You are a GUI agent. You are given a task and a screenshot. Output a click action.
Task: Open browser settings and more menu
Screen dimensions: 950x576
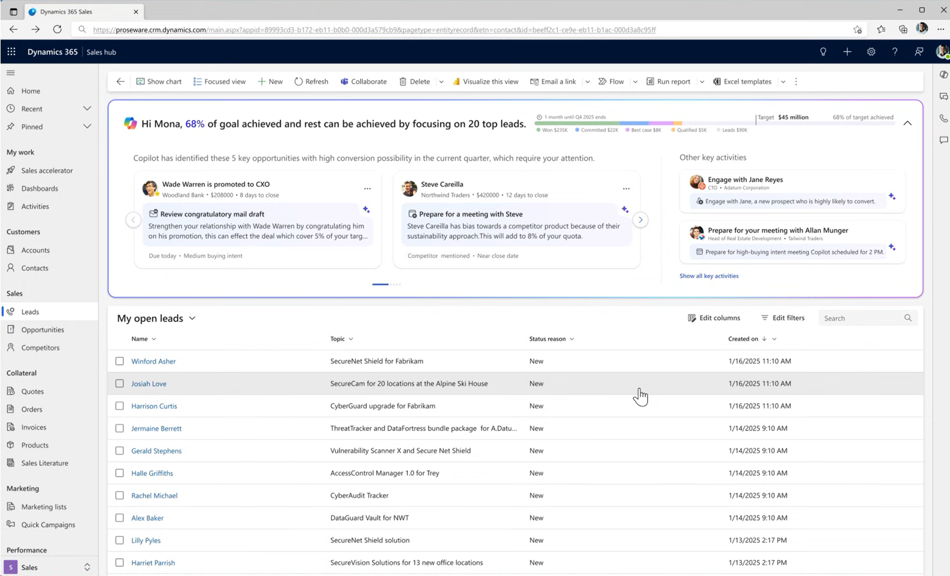click(x=940, y=30)
